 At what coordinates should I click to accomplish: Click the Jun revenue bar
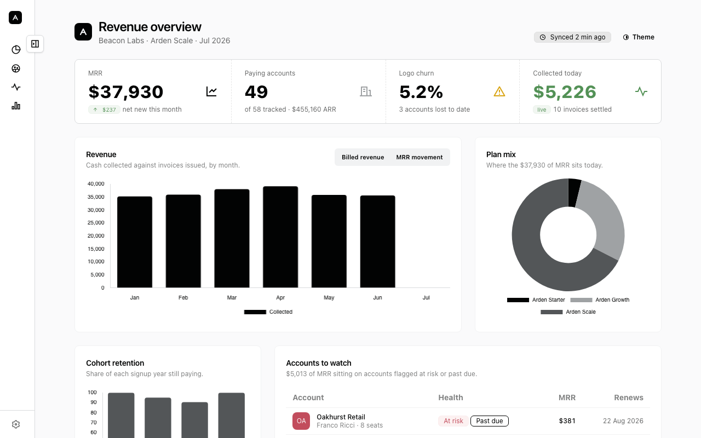[378, 241]
